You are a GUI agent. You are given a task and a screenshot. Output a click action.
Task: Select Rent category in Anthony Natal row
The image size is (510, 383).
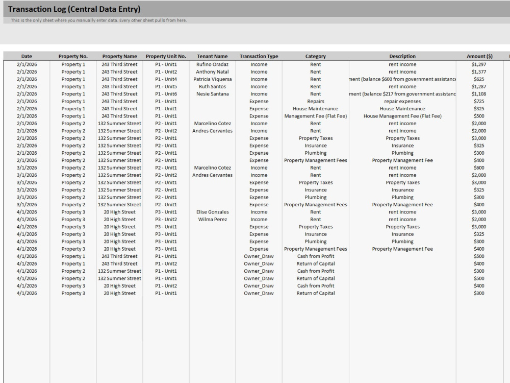click(316, 71)
